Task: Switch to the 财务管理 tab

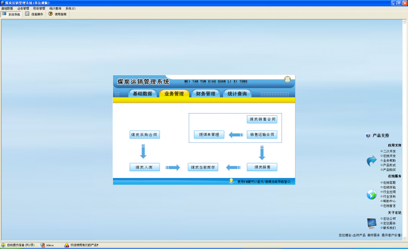Action: click(x=205, y=94)
